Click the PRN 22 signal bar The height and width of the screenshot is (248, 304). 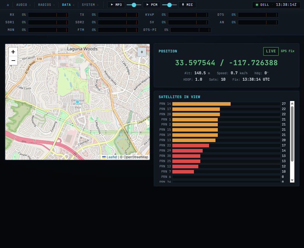point(226,145)
